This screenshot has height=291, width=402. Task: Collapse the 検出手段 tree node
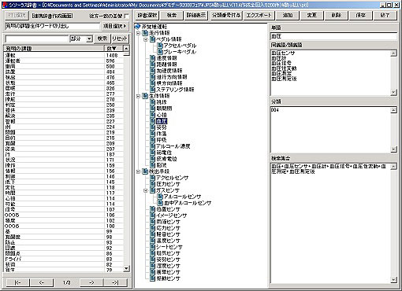click(138, 171)
